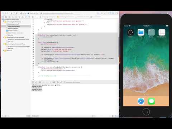Open the related items menu in jump bar
Viewport: 172px width, 129px height.
pos(33,17)
